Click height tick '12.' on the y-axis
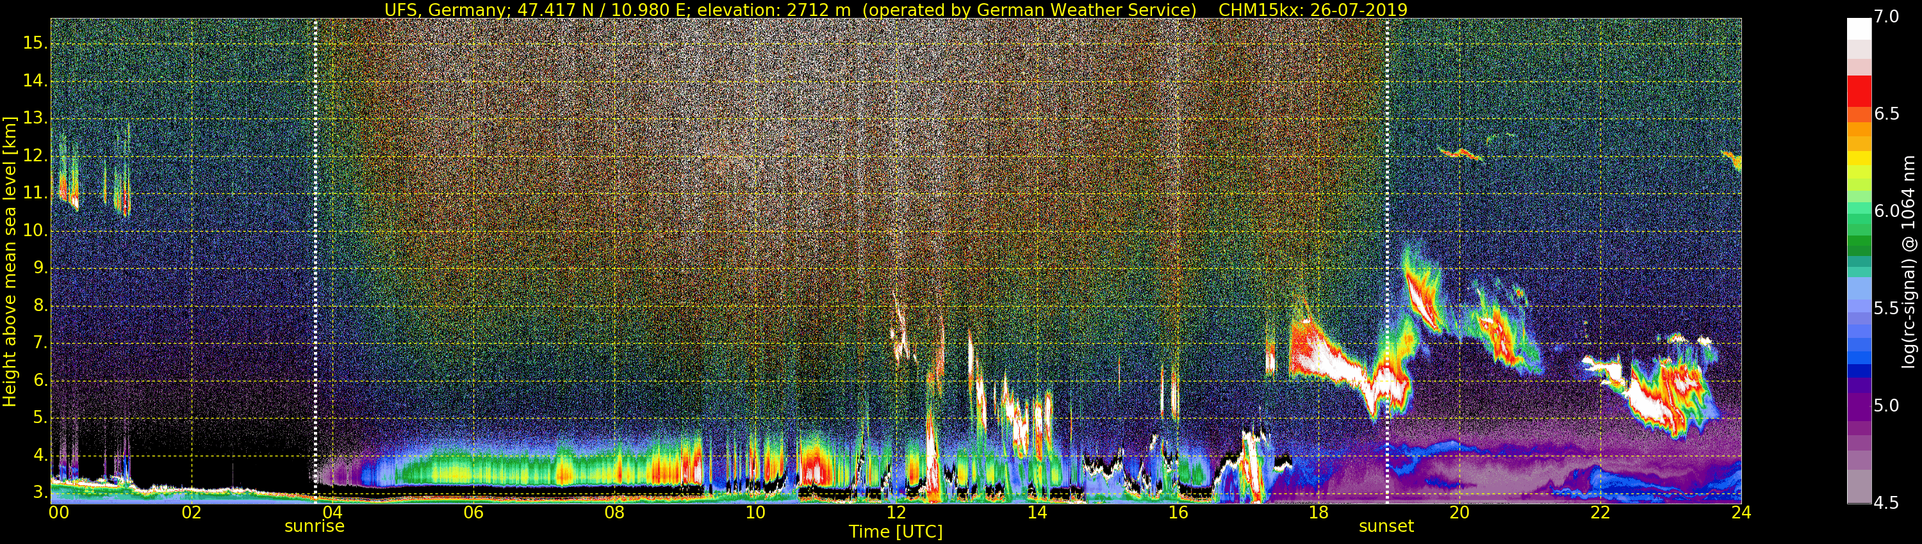 click(35, 156)
